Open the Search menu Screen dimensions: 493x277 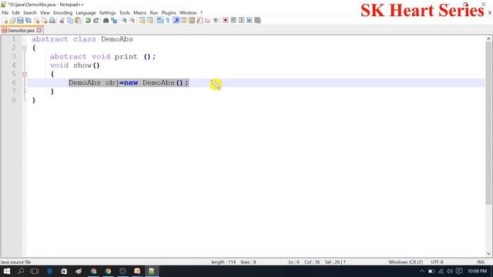30,13
